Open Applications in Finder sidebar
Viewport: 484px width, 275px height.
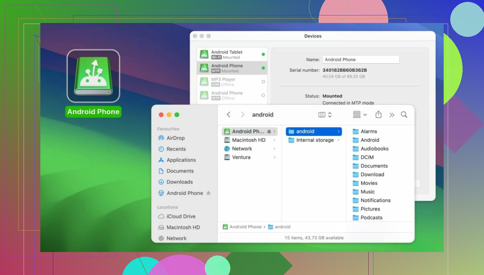pyautogui.click(x=177, y=160)
